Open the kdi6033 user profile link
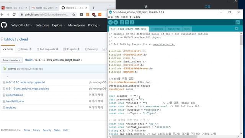Image resolution: width=245 pixels, height=138 pixels. (10, 39)
